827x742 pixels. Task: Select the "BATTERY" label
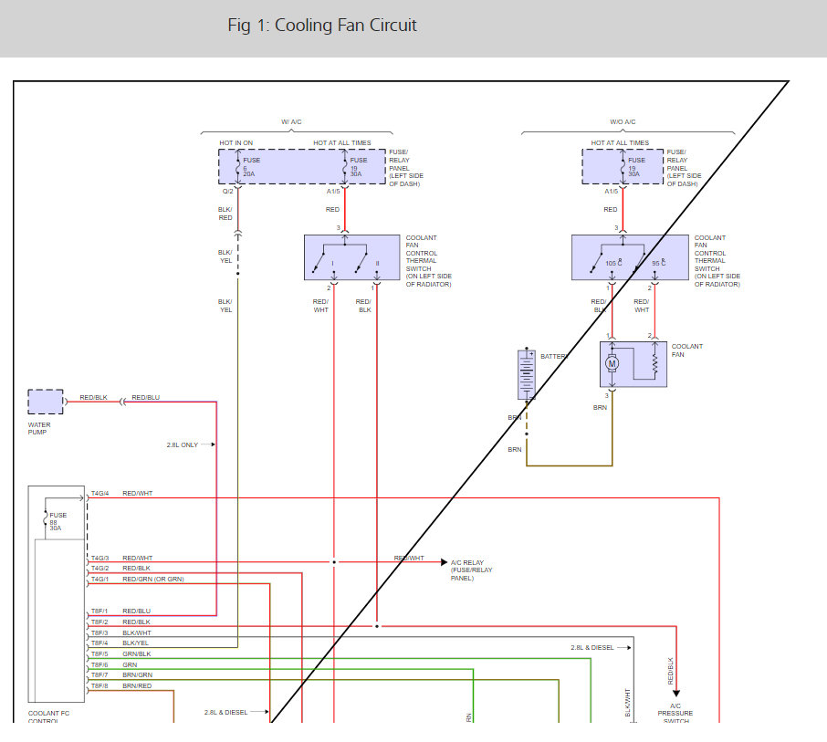click(x=554, y=357)
